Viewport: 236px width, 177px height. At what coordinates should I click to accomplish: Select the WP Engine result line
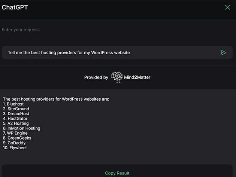15,133
